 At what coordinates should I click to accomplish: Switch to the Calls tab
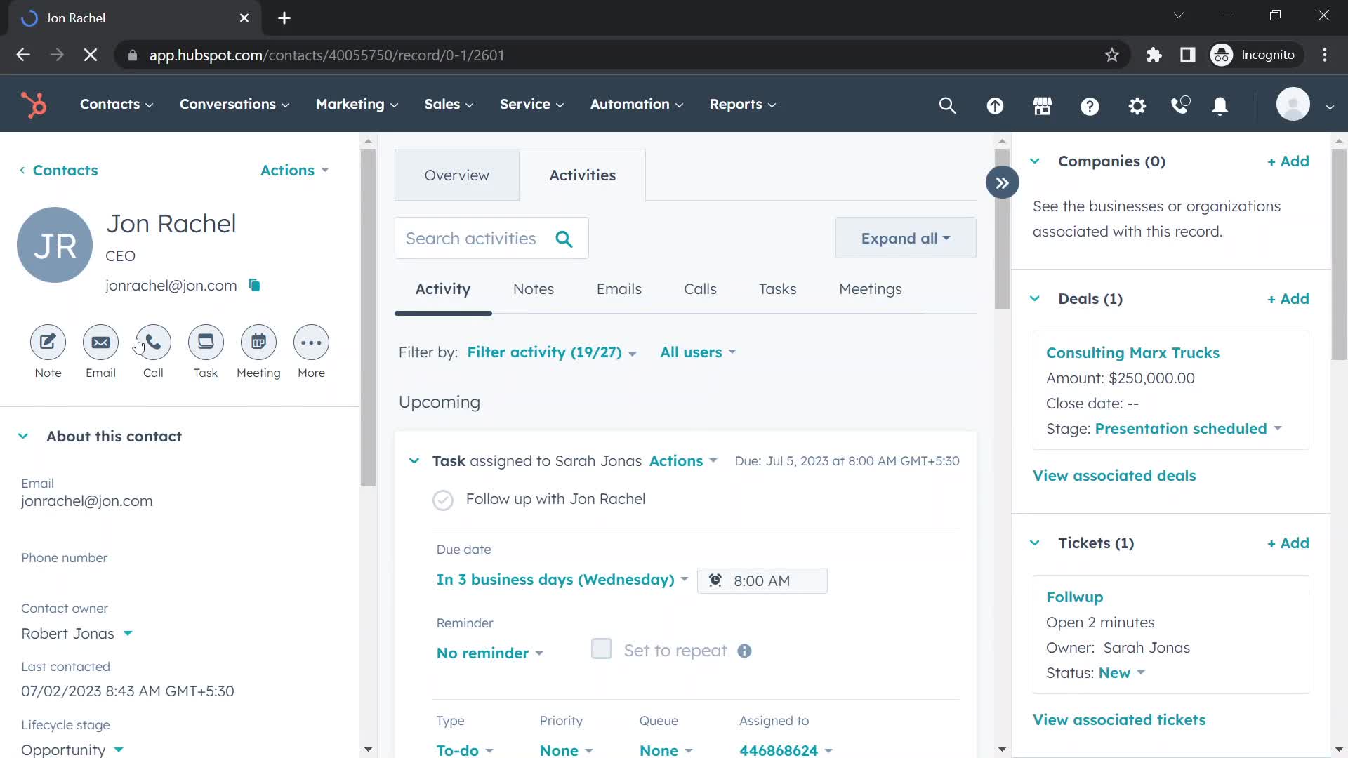700,288
